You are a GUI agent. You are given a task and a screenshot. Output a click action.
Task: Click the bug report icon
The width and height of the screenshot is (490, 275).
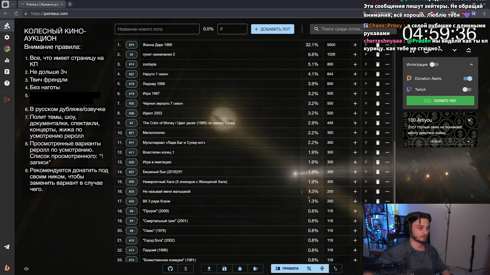click(x=240, y=269)
